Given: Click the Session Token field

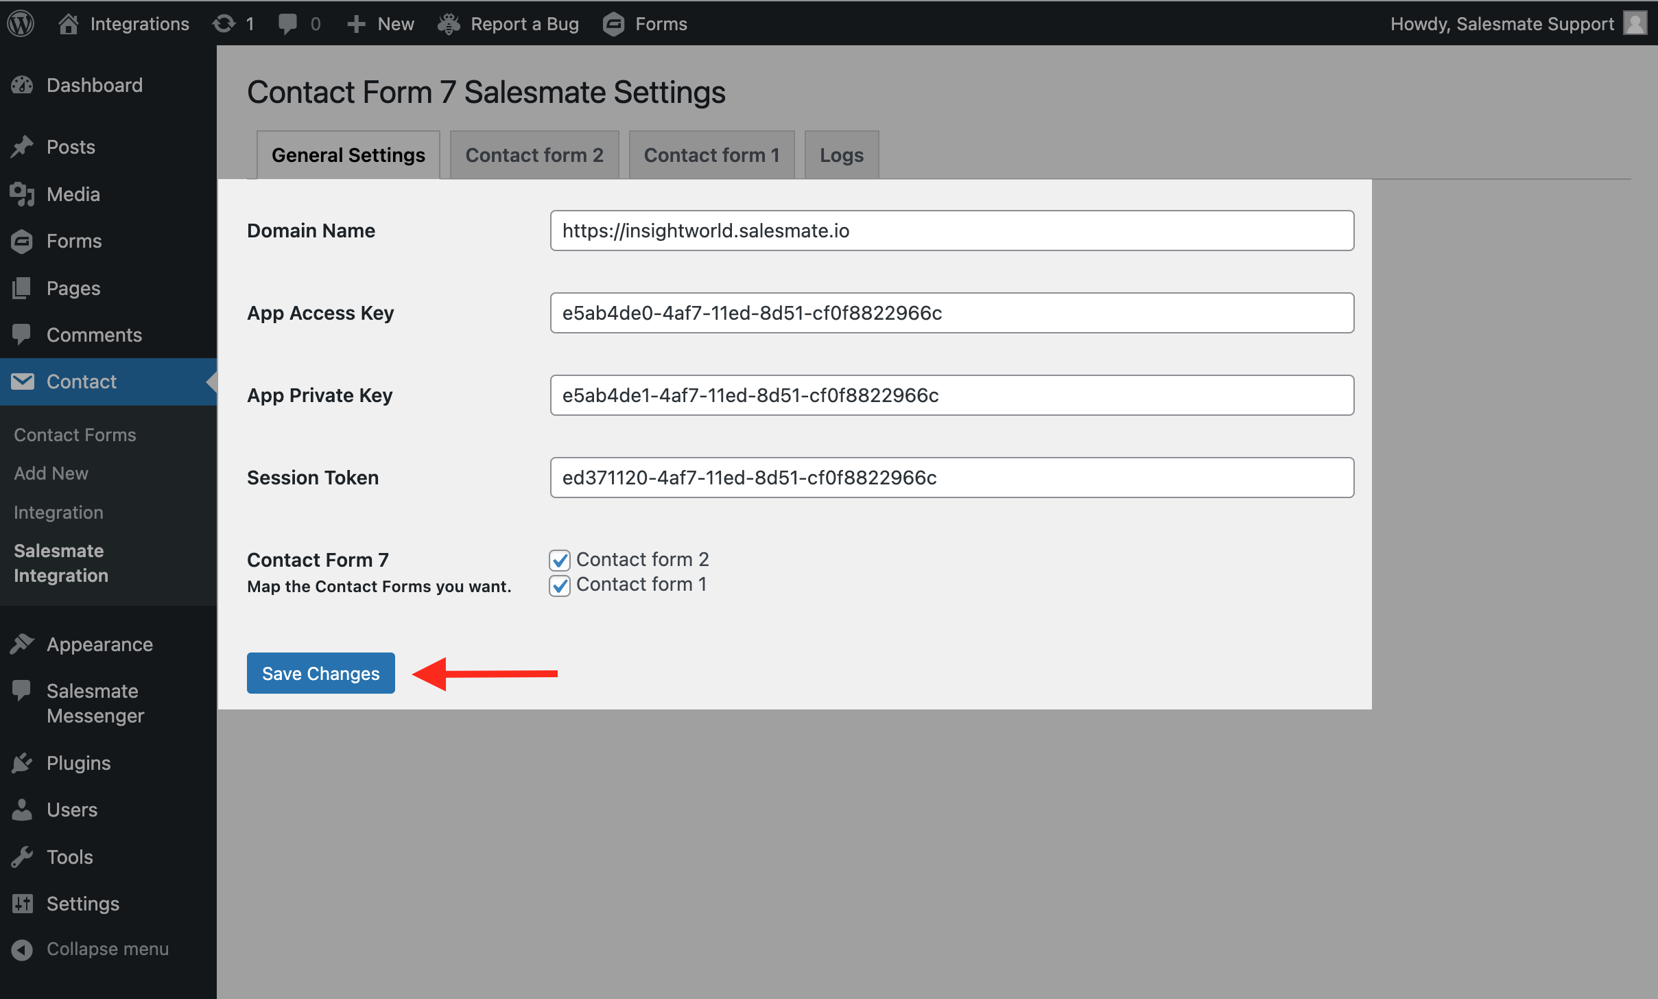Looking at the screenshot, I should point(952,478).
